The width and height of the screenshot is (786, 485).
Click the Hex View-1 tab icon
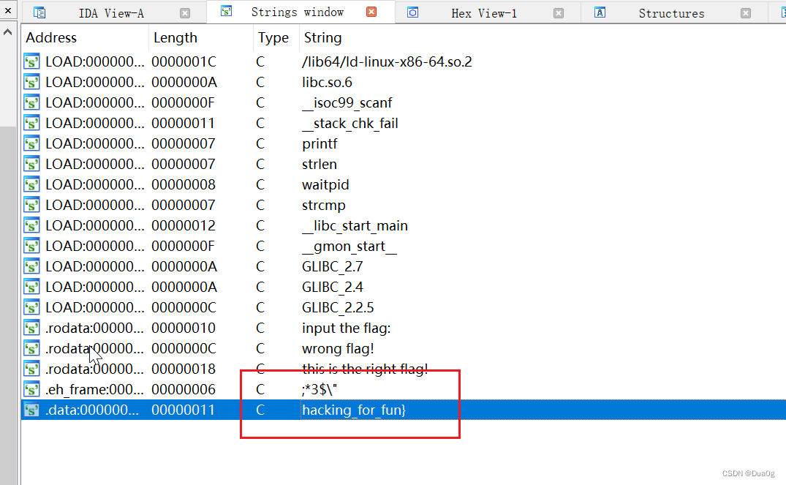click(413, 12)
